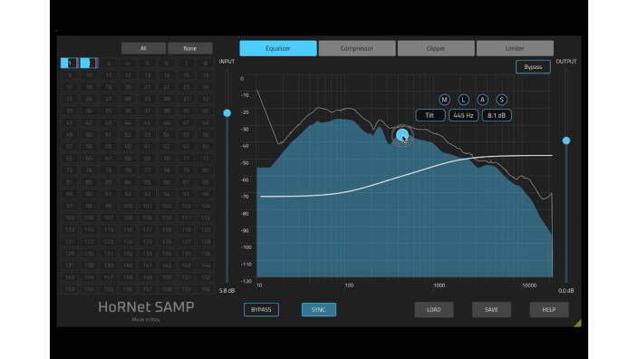Click the 5.8 dB input value

[227, 291]
